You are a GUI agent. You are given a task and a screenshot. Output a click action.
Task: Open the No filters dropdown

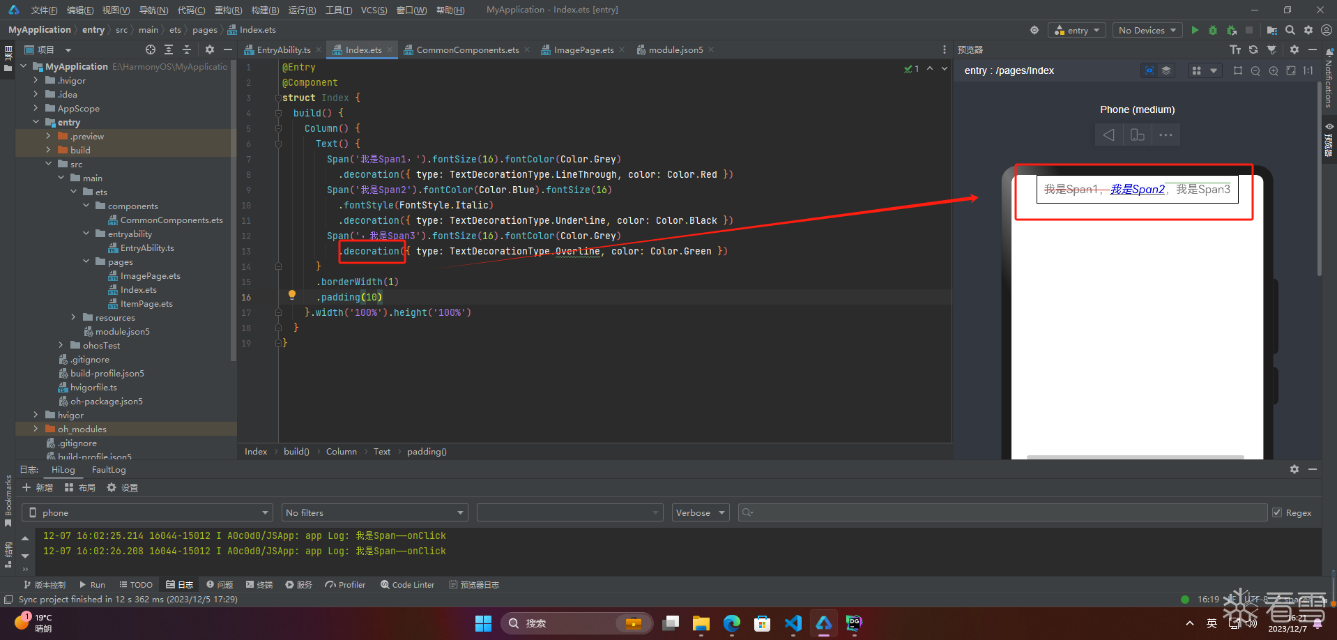(374, 512)
